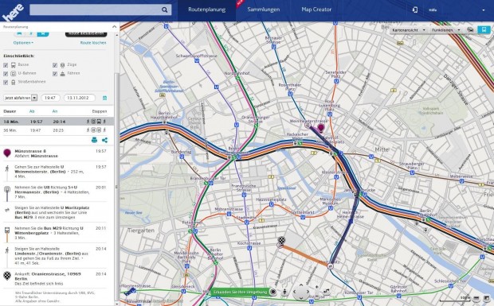Click the Lindenstr./Oranienstr. exit step
This screenshot has height=306, width=494.
(x=57, y=255)
